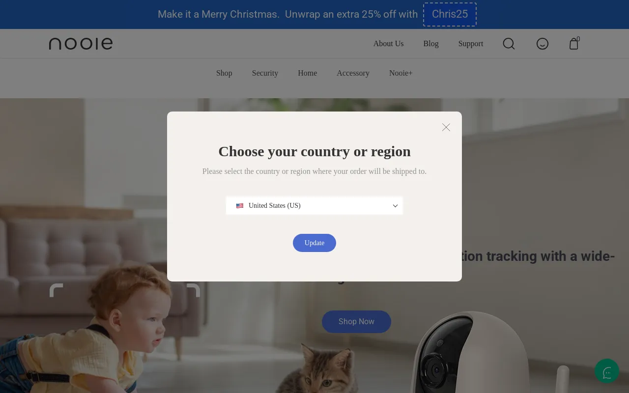Open the Accessory menu
This screenshot has width=629, height=393.
click(x=353, y=73)
